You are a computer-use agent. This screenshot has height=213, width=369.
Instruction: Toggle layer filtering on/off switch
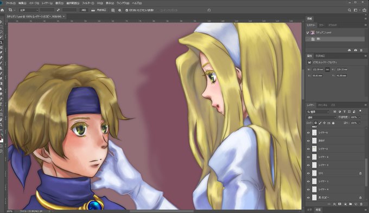tap(360, 111)
